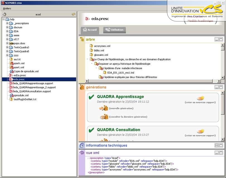Click the générations section icon
The width and height of the screenshot is (226, 178).
click(82, 87)
